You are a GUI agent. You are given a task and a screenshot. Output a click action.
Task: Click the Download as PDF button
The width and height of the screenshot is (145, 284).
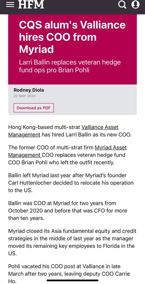34,108
